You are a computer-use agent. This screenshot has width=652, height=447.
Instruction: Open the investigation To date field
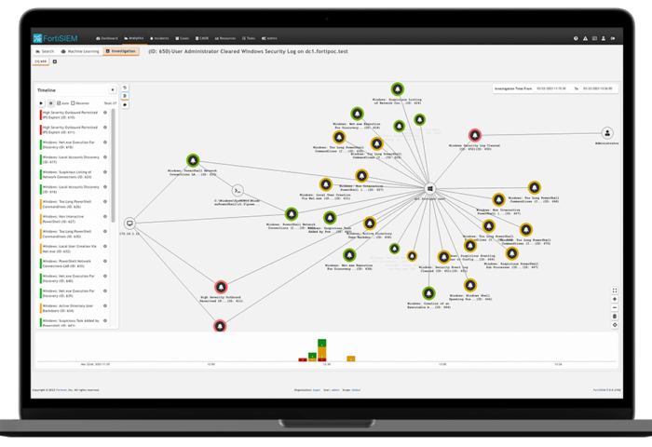pyautogui.click(x=600, y=88)
